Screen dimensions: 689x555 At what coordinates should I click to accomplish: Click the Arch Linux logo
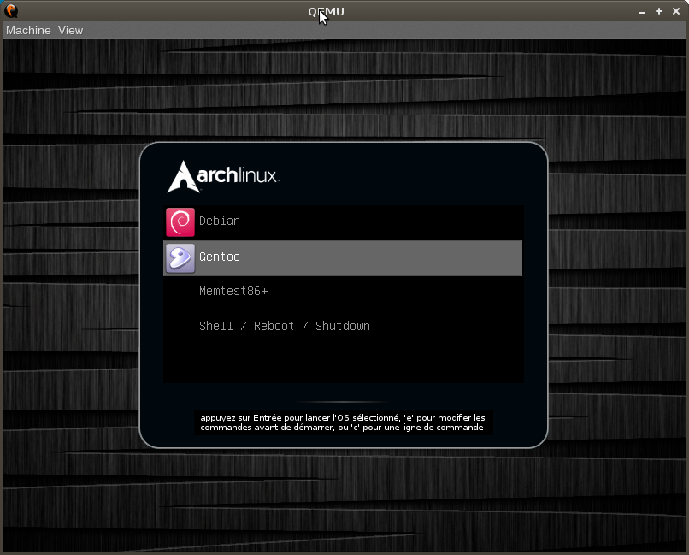223,176
